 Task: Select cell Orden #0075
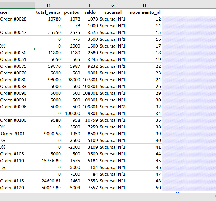(x=17, y=66)
